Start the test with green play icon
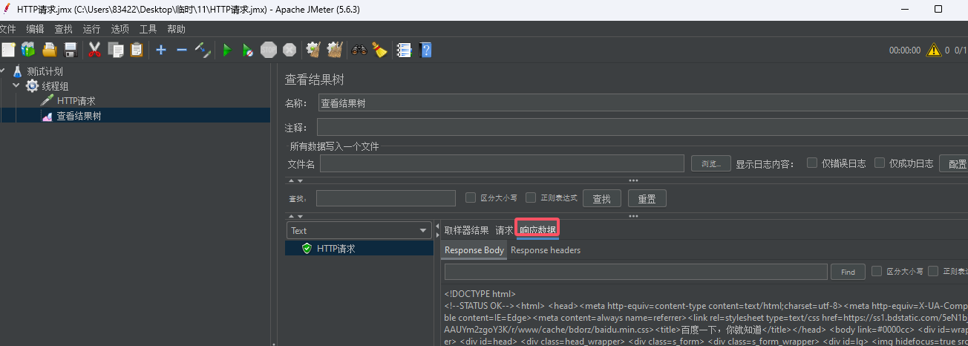Screen dimensions: 968x346 click(x=227, y=50)
